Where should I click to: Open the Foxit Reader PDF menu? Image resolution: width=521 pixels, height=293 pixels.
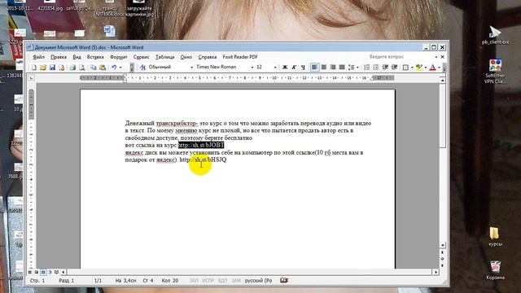240,57
